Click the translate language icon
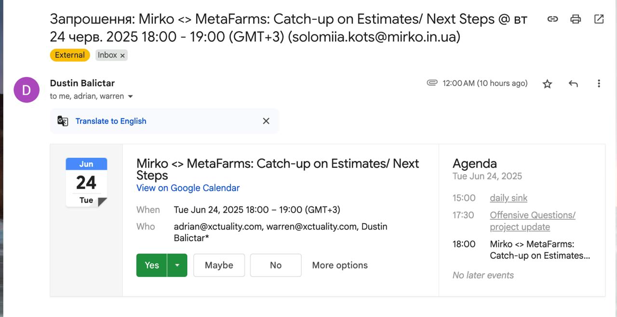Screen dimensions: 617x317 [x=63, y=121]
